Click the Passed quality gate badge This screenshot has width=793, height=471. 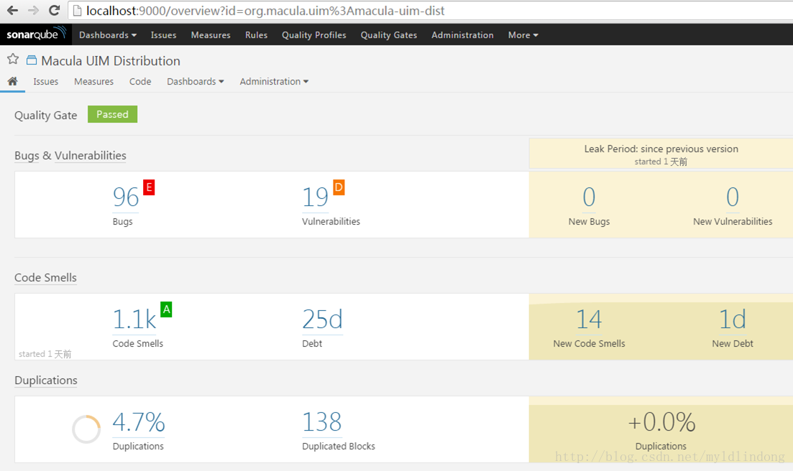pyautogui.click(x=112, y=114)
